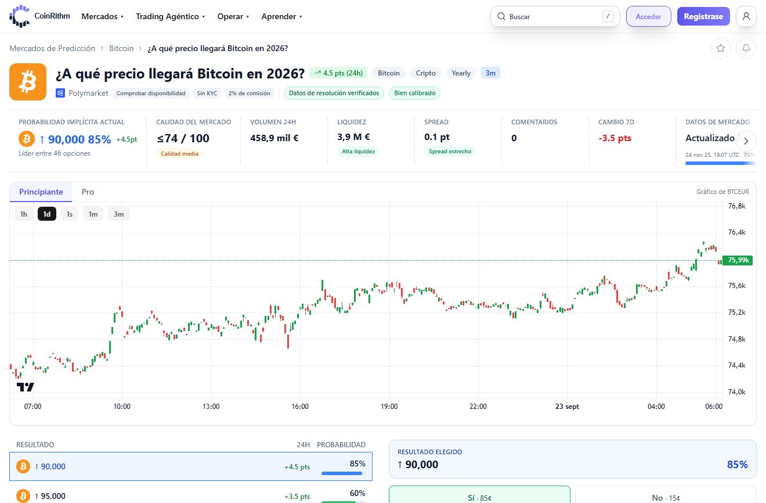Click the Bien calibrado badge

coord(415,93)
